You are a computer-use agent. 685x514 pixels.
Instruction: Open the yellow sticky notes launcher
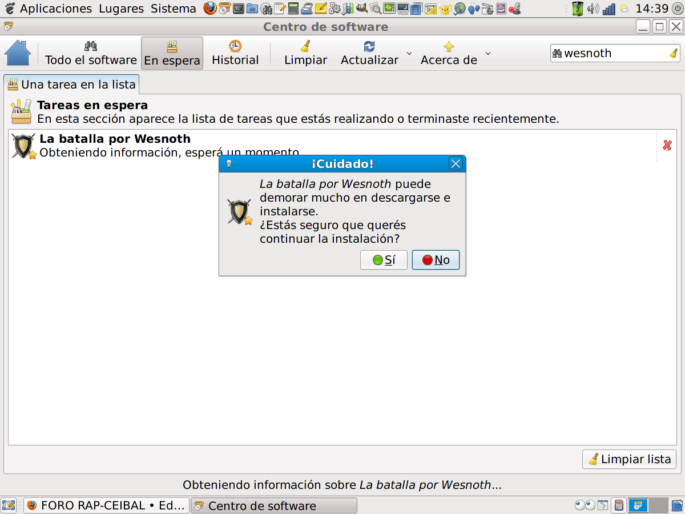(321, 9)
